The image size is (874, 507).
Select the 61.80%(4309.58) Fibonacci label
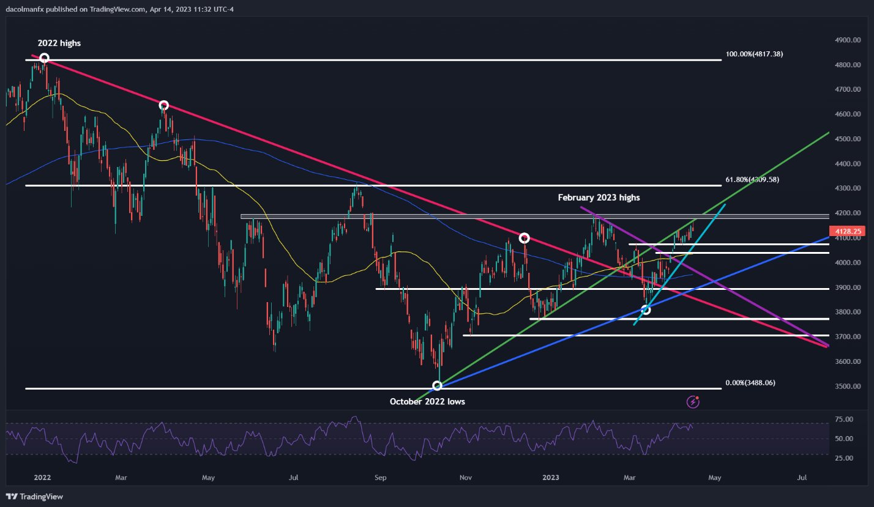coord(752,179)
